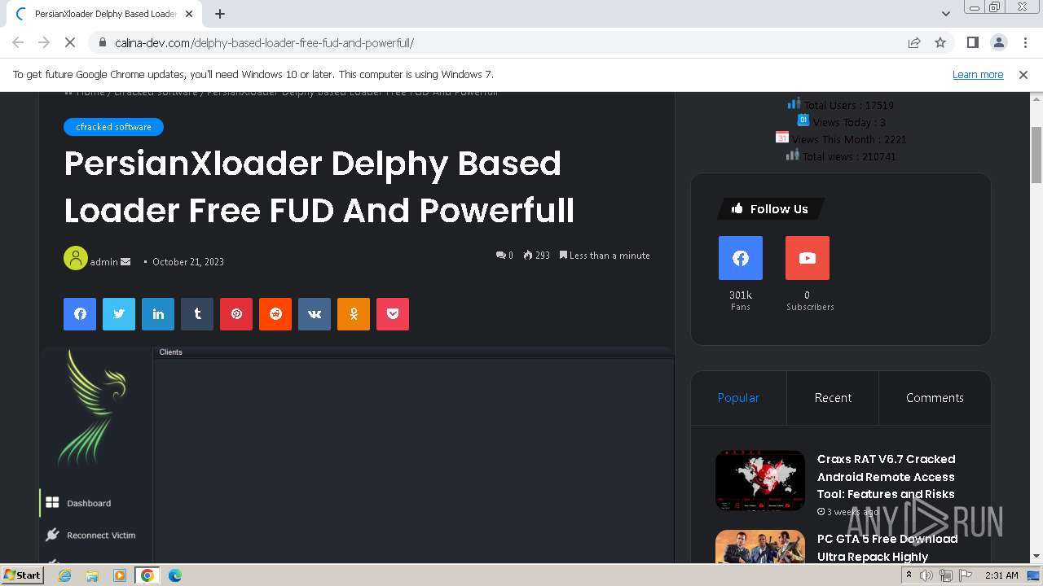The height and width of the screenshot is (586, 1043).
Task: Open the Craxs RAT V6.7 Cracked article
Action: (886, 477)
